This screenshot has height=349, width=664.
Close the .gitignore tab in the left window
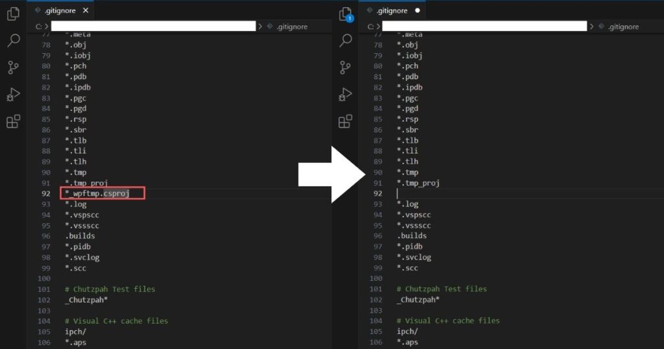[x=86, y=10]
